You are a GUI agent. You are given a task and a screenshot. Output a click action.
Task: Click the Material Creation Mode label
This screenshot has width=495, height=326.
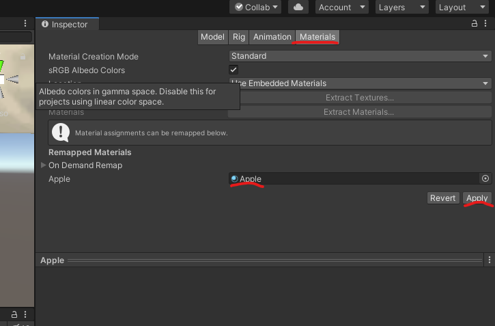pos(94,57)
